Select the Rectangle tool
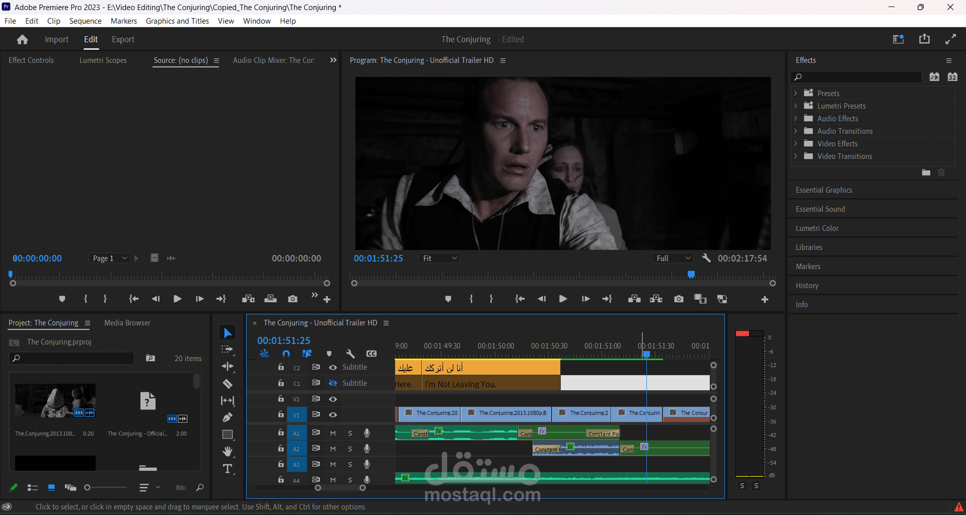 coord(228,435)
